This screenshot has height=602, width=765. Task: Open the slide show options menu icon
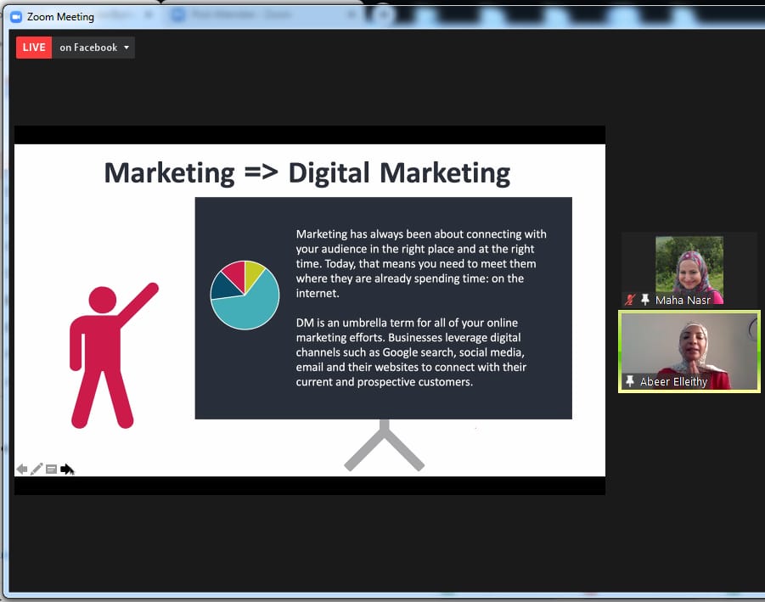point(51,469)
